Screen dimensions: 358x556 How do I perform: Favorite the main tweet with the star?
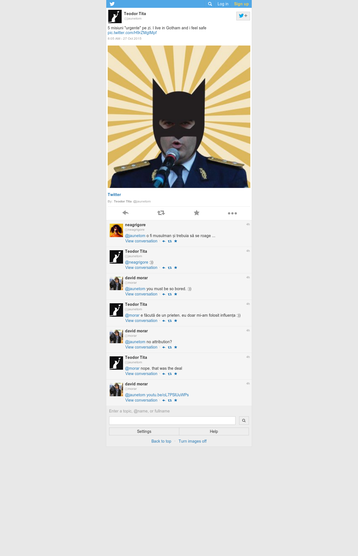coord(197,213)
